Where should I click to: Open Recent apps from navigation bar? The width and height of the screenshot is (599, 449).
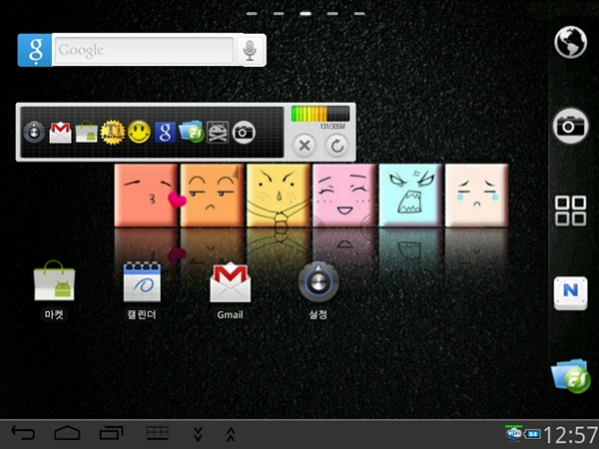point(110,433)
